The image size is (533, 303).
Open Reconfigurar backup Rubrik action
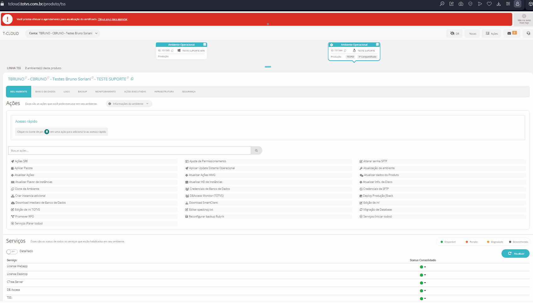(205, 217)
